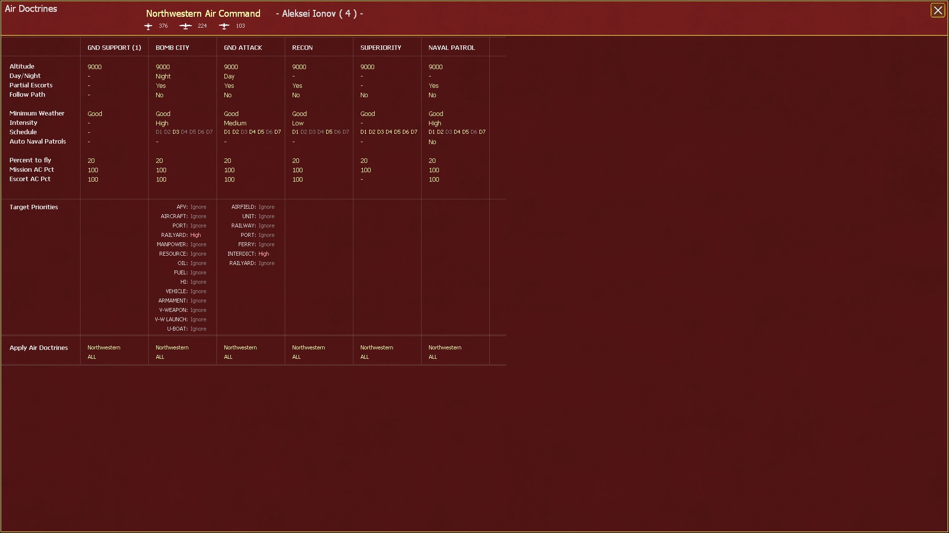Click the aircraft icon showing 103
Screen dimensions: 949x533
point(224,26)
